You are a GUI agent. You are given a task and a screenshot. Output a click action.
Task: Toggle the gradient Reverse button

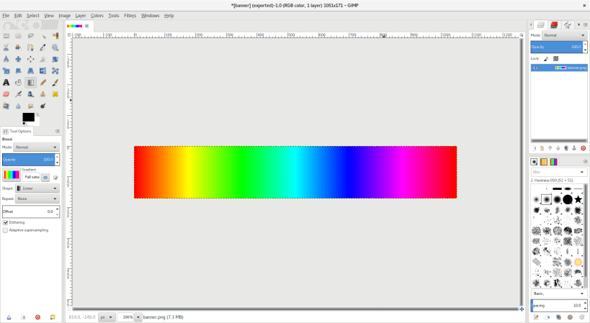click(x=45, y=177)
